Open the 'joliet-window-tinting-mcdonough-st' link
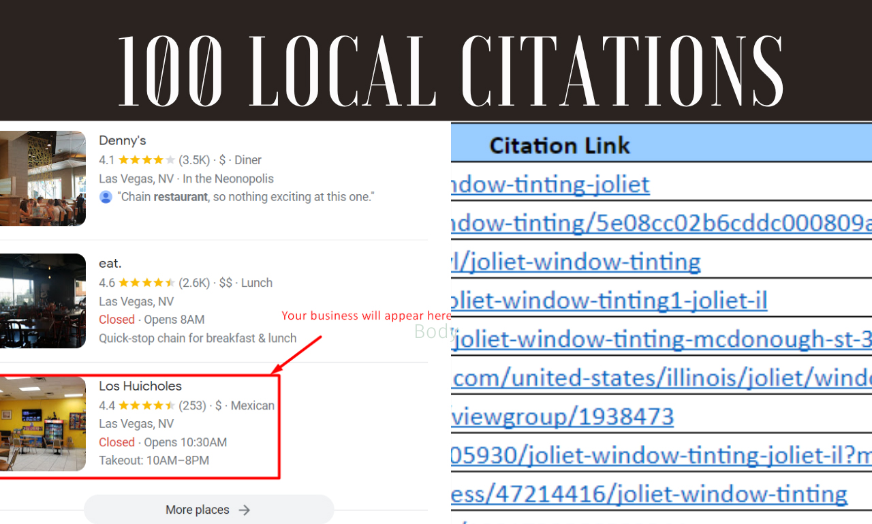The width and height of the screenshot is (872, 524). coord(661,339)
